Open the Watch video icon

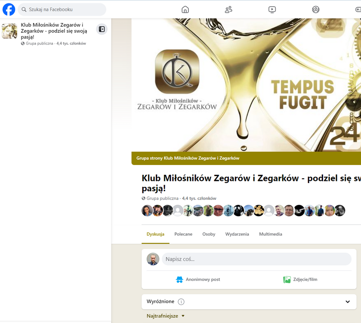272,9
